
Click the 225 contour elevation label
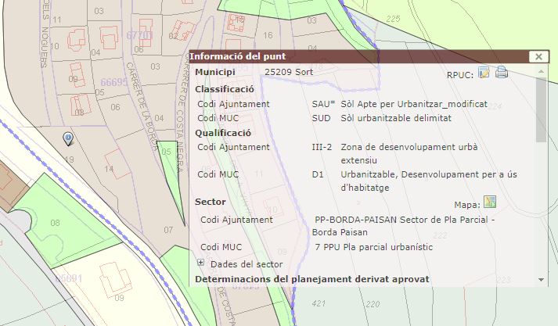click(392, 18)
